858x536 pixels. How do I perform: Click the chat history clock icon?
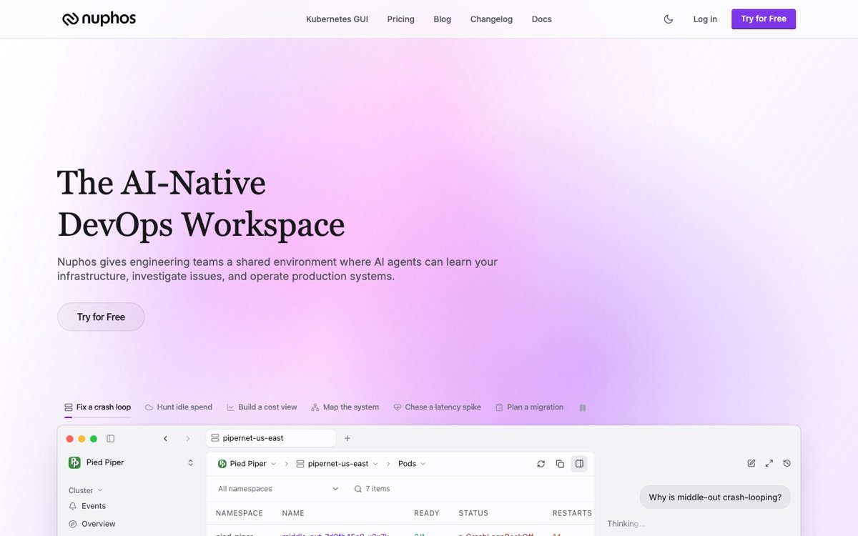[787, 463]
